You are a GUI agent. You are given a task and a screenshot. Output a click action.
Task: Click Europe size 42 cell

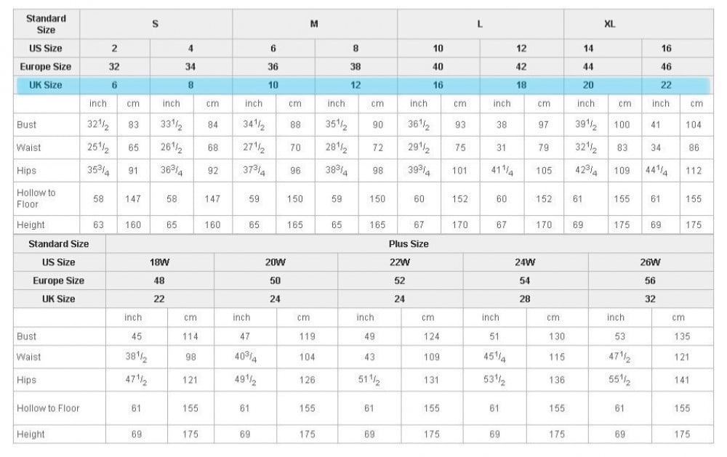(521, 67)
